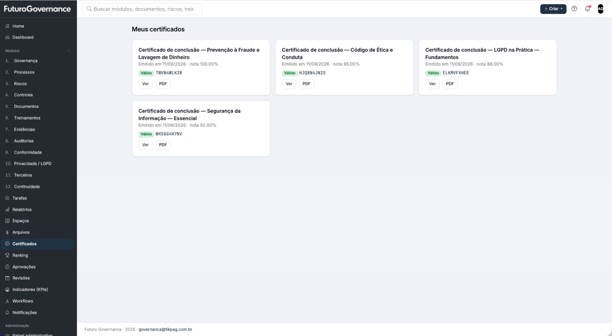This screenshot has width=612, height=336.
Task: Collapse the Módulos section chevron
Action: (69, 51)
